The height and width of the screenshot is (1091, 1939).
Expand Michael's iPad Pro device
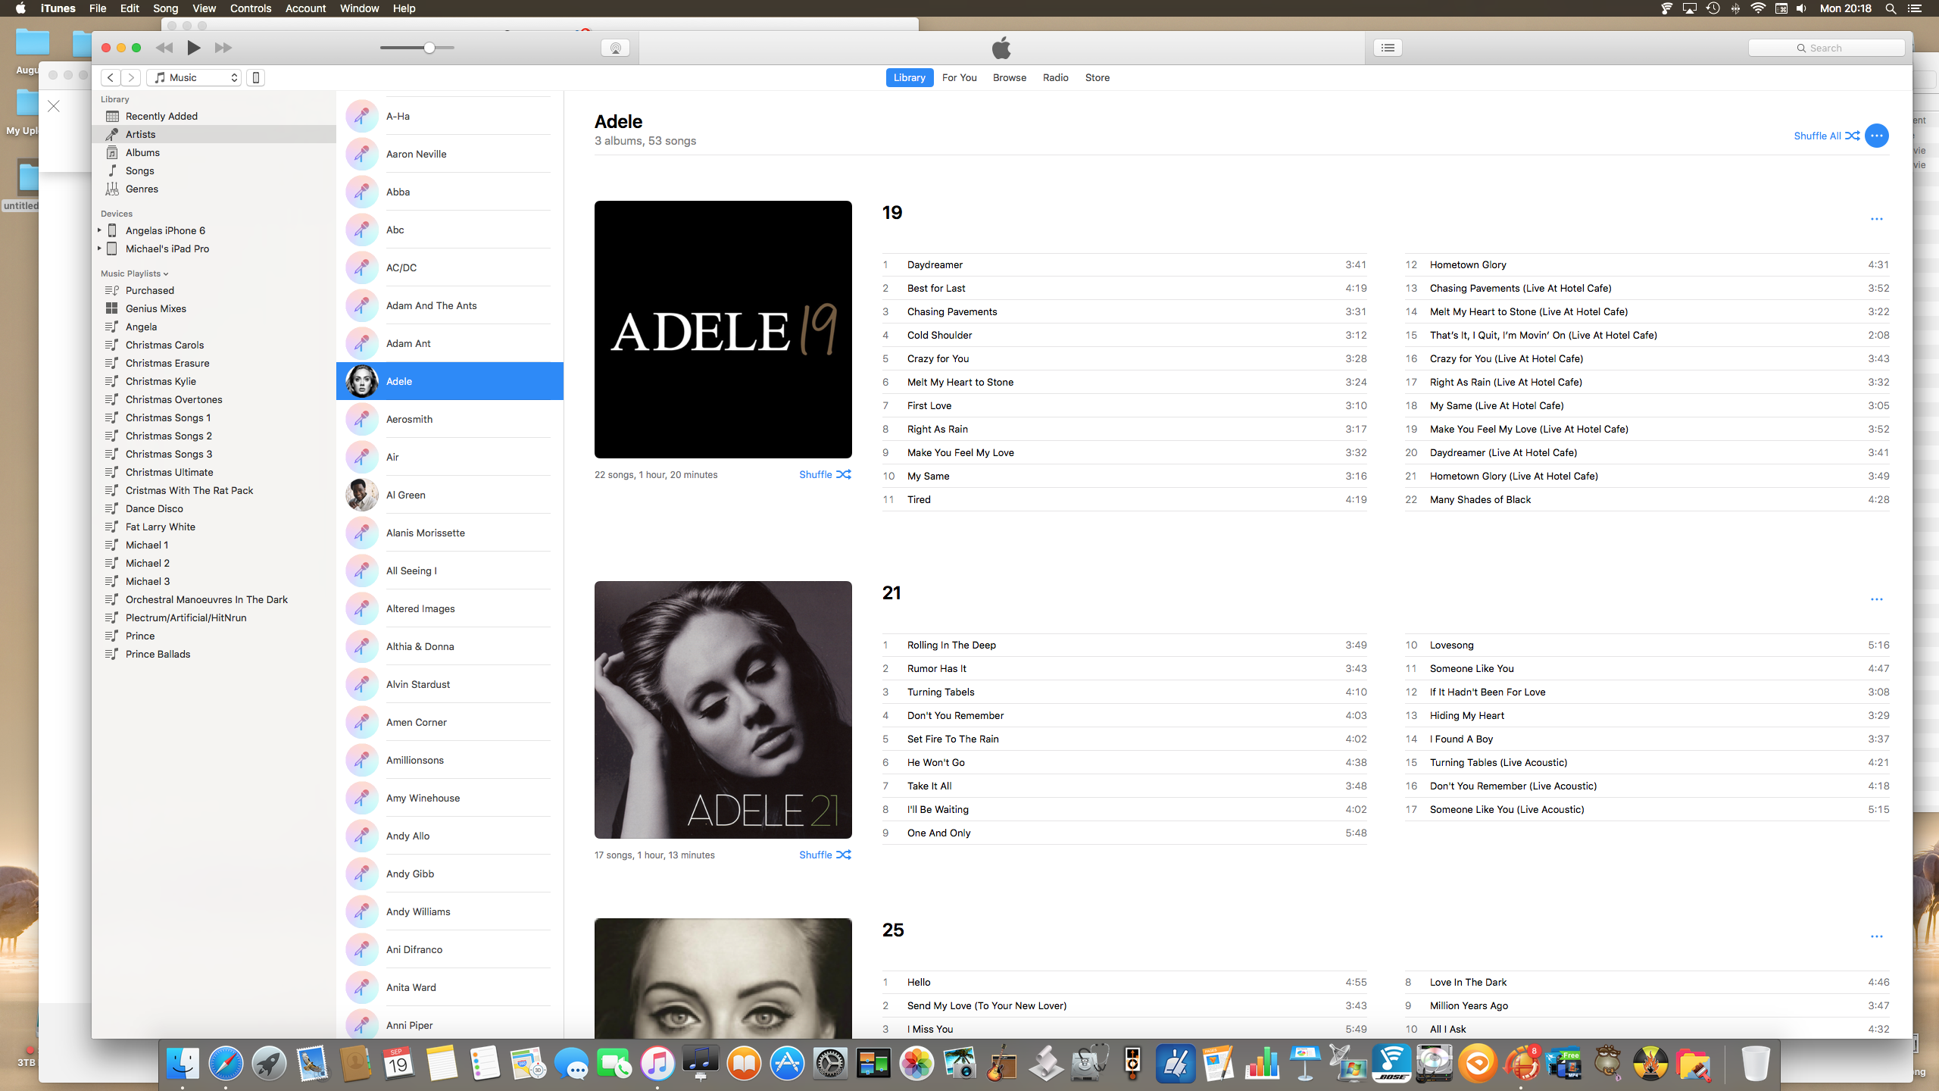[99, 249]
